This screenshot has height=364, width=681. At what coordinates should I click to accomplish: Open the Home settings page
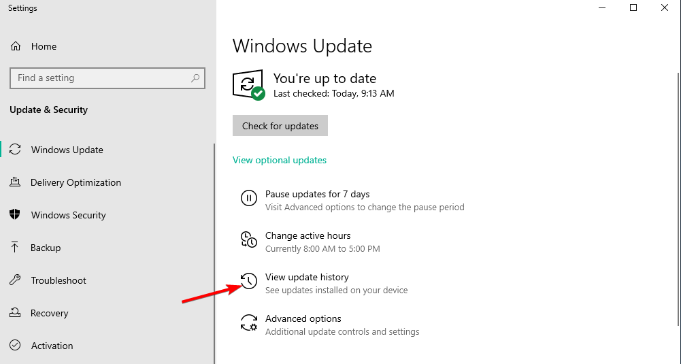point(44,46)
